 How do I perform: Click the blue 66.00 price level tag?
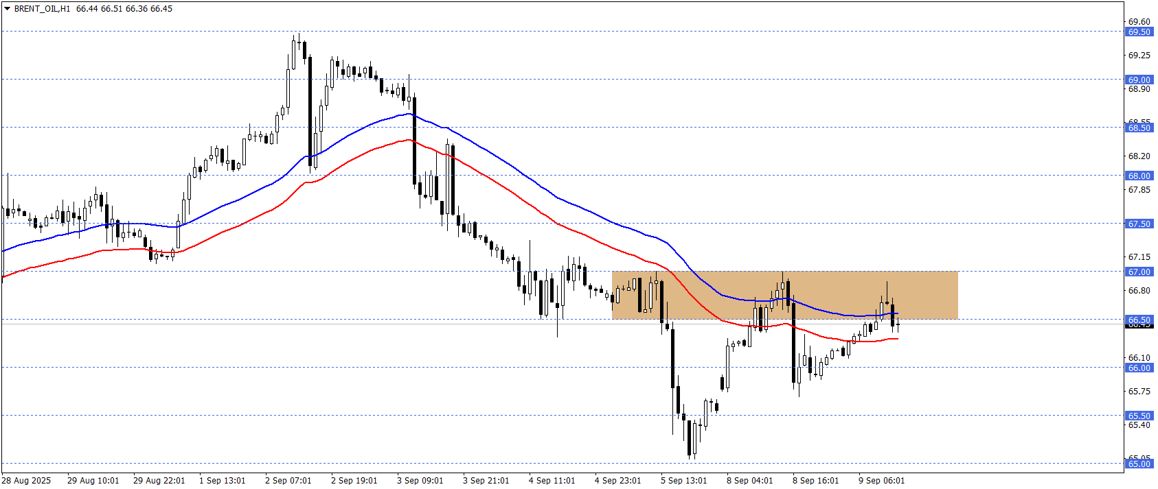pyautogui.click(x=1139, y=368)
